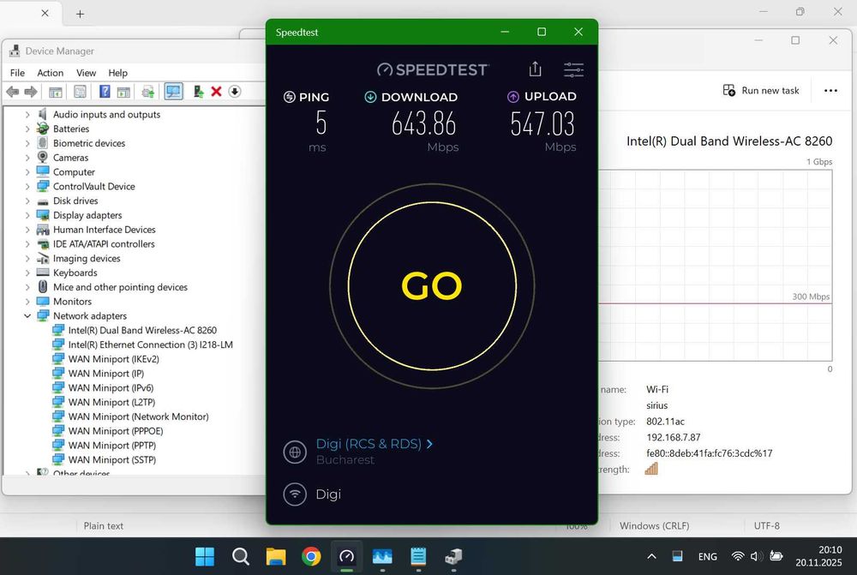The width and height of the screenshot is (857, 575).
Task: Open File Explorer from the taskbar
Action: [276, 556]
